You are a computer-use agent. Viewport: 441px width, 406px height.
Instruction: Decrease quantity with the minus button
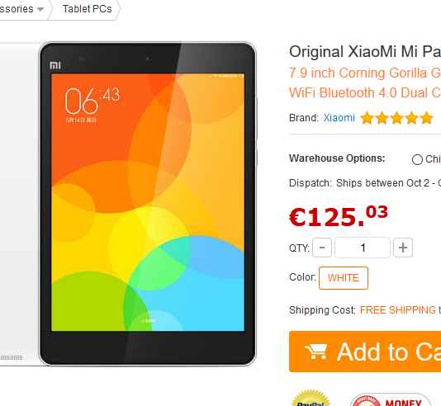pos(322,248)
